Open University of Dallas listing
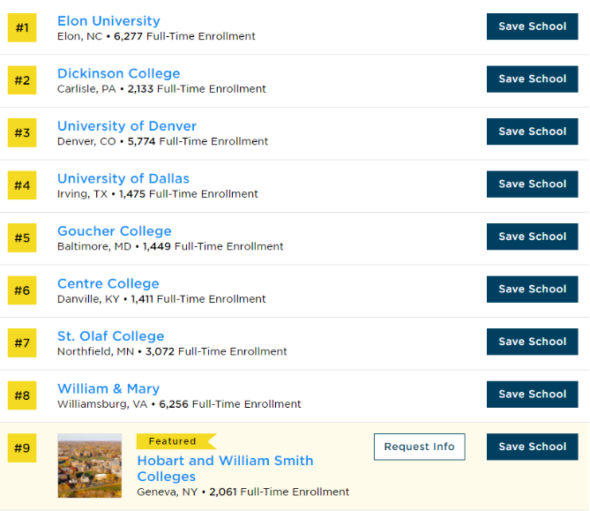 [x=123, y=178]
